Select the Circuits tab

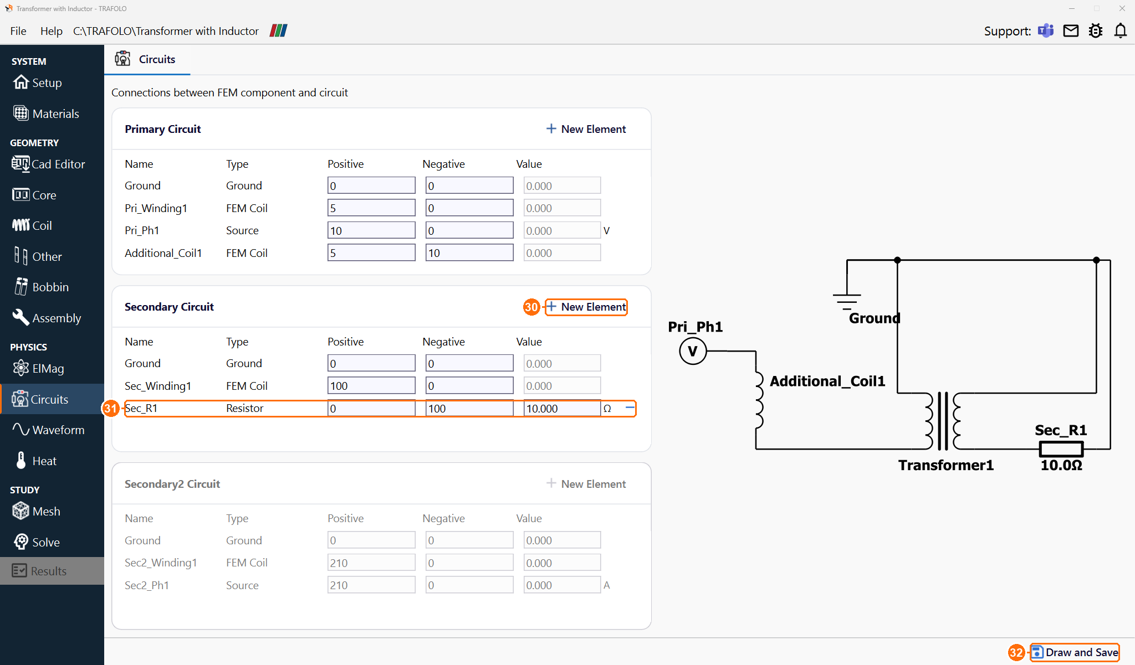147,59
